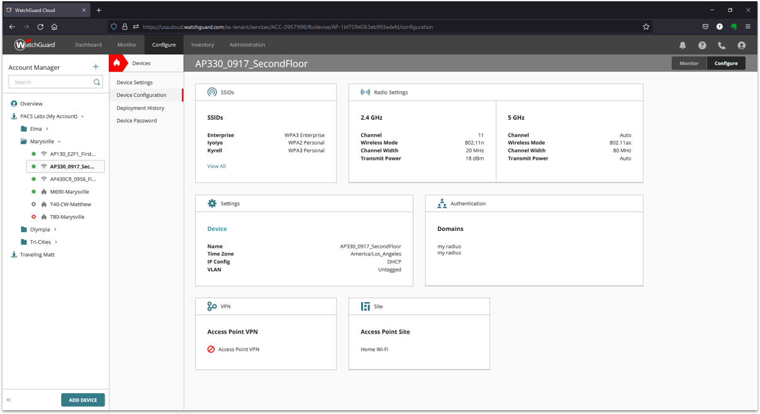Select Deployment History in side menu
The height and width of the screenshot is (414, 760).
[x=140, y=108]
